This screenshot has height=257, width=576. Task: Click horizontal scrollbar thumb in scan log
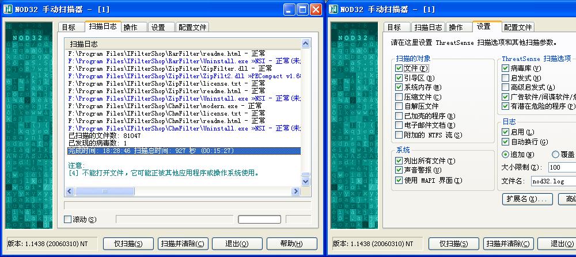click(105, 191)
